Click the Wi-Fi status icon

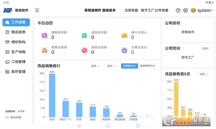point(207,2)
